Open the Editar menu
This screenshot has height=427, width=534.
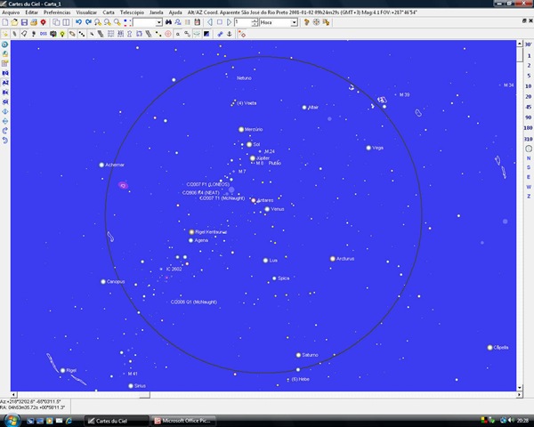[x=31, y=12]
